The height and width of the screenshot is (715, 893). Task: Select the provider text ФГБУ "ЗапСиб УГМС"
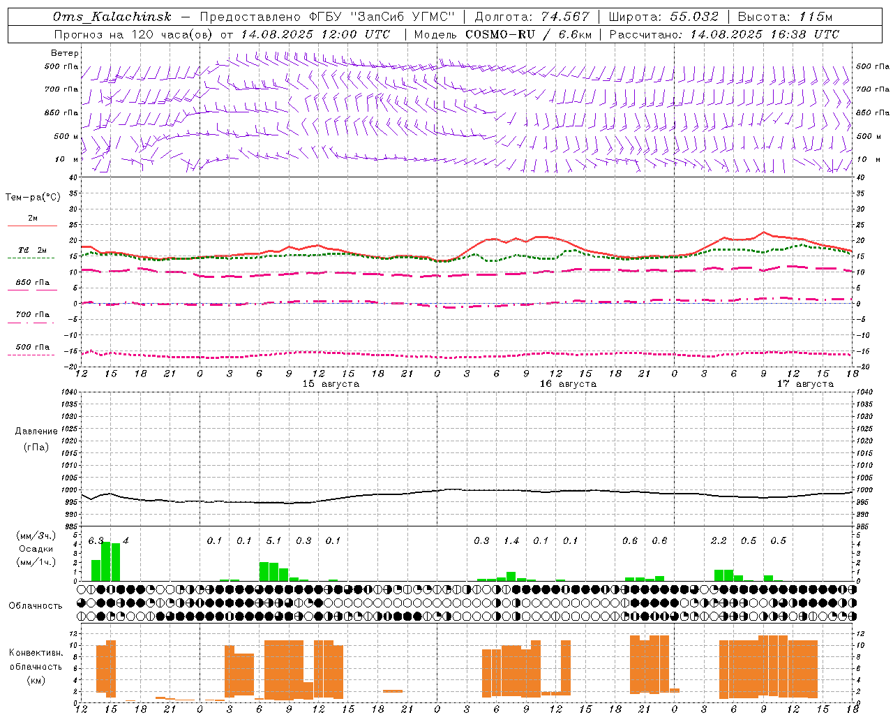[x=382, y=17]
